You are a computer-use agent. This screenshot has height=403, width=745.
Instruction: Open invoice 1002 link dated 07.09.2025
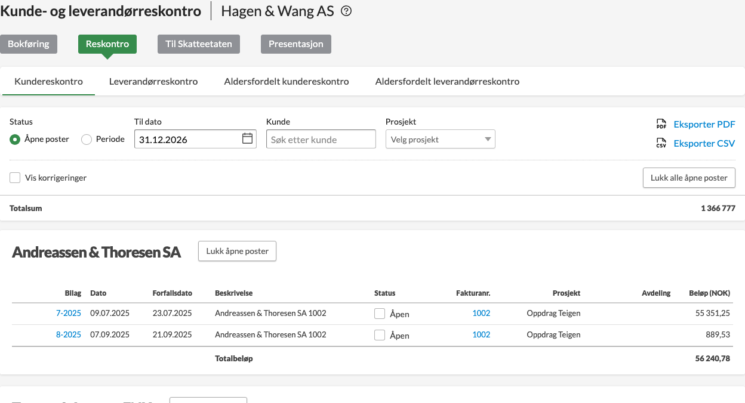(481, 334)
